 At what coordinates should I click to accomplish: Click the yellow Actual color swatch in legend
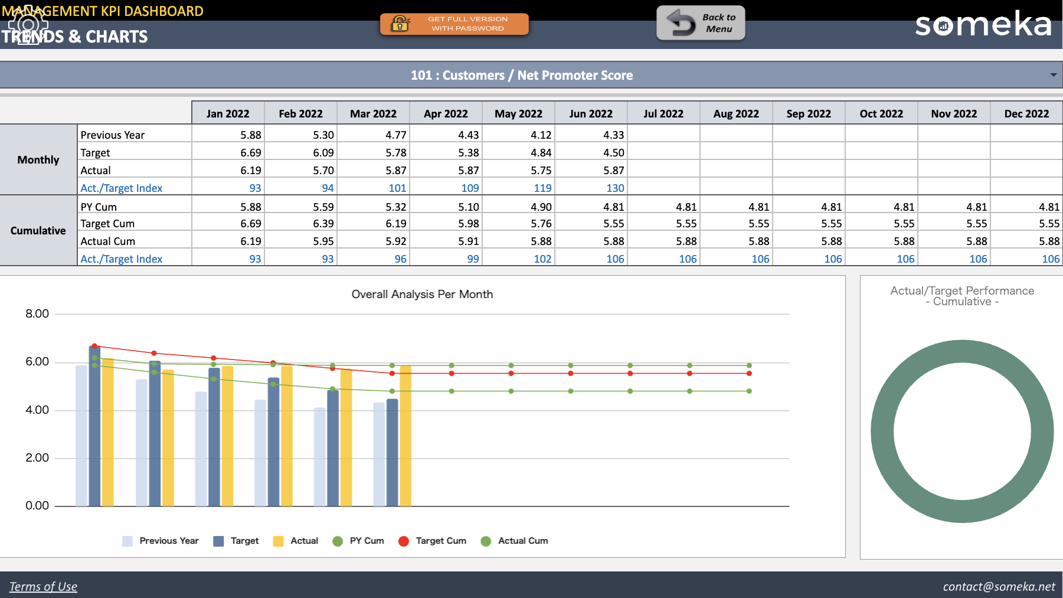(278, 541)
